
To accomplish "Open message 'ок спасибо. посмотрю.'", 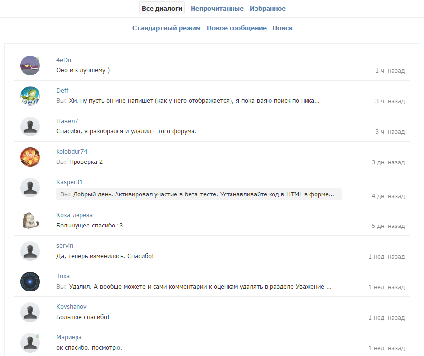I will point(89,347).
